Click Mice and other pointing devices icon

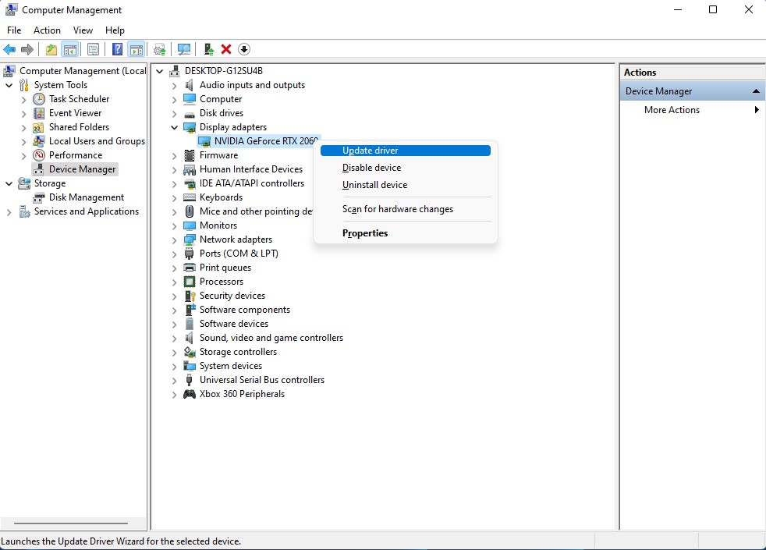pyautogui.click(x=190, y=211)
